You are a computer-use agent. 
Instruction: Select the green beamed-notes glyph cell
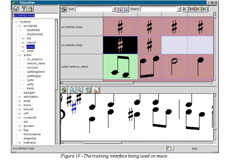120,66
